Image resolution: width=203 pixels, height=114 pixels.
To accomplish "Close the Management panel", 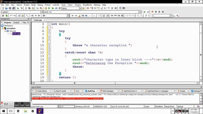I will point(29,19).
